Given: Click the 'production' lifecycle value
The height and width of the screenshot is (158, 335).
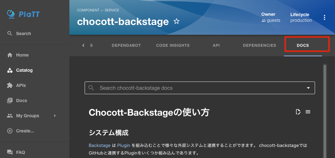Looking at the screenshot, I should [301, 21].
